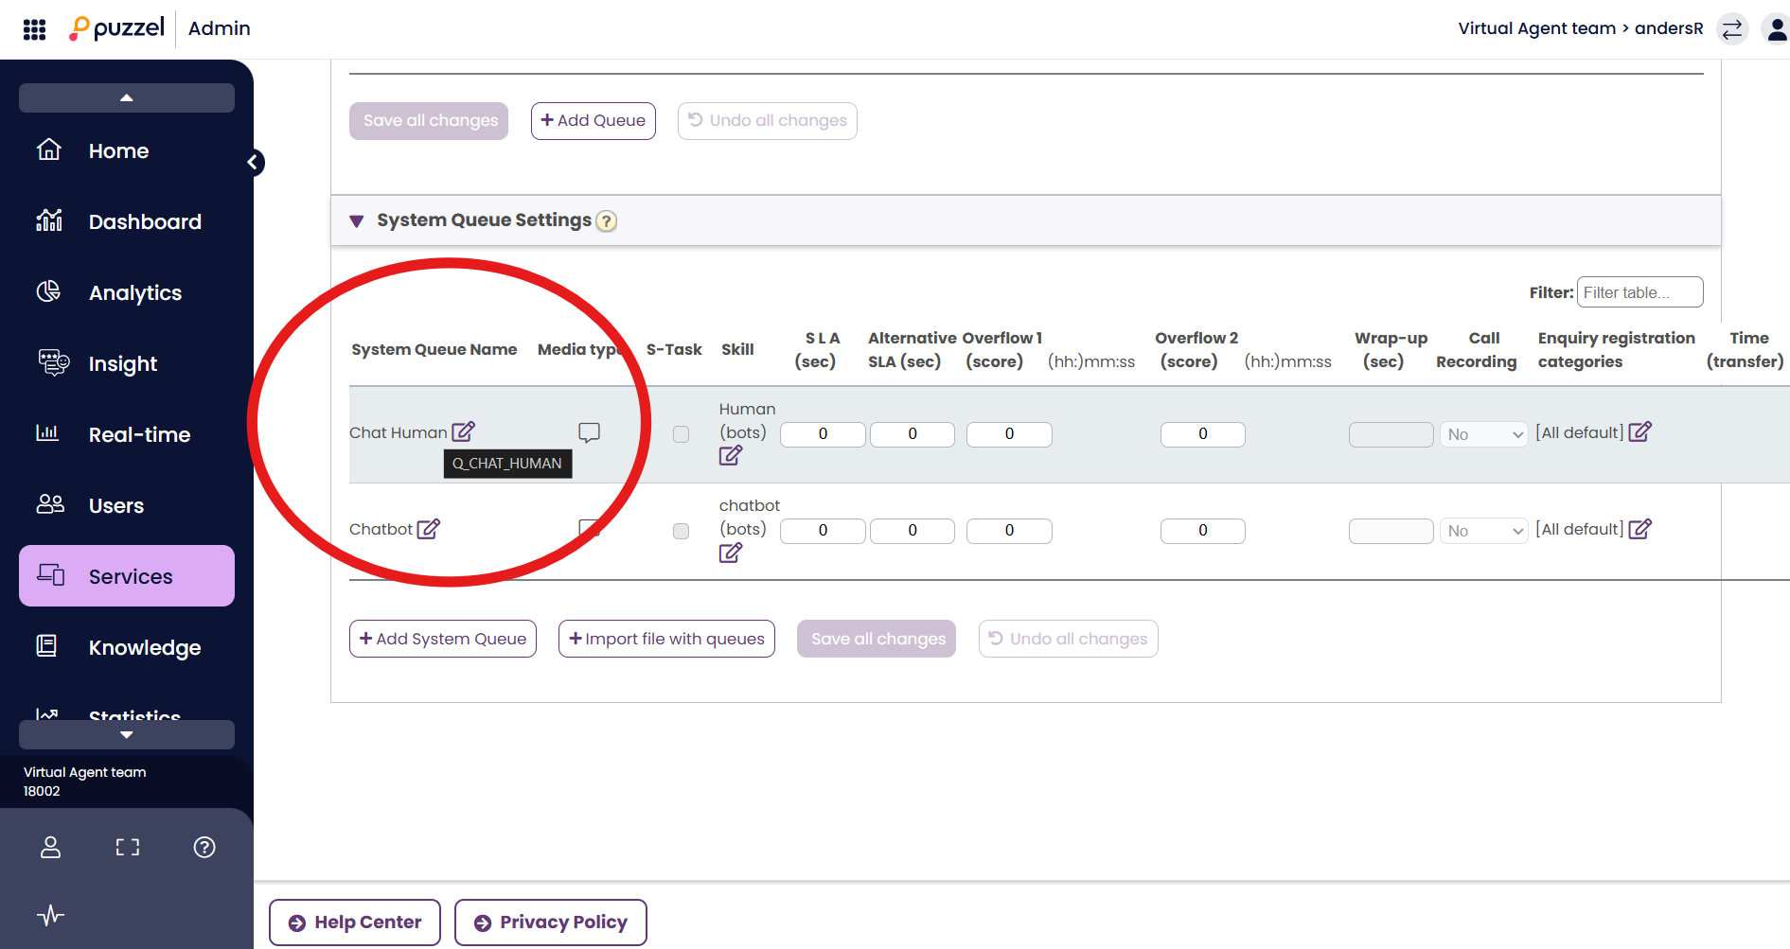Enable S-Task for the Chat Human queue
Image resolution: width=1790 pixels, height=949 pixels.
coord(681,434)
